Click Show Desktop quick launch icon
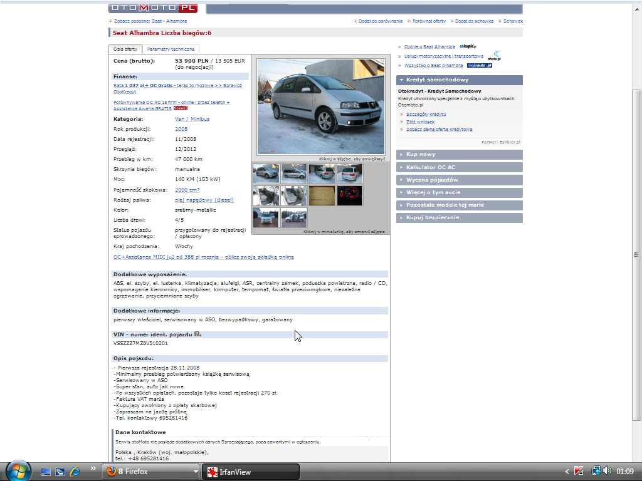The image size is (642, 481). tap(45, 472)
